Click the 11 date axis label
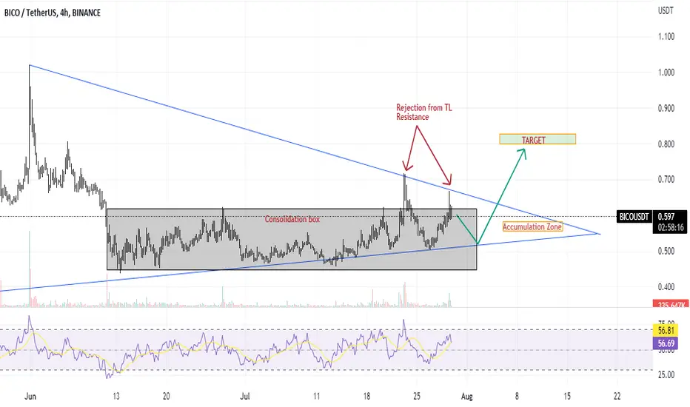 316,397
